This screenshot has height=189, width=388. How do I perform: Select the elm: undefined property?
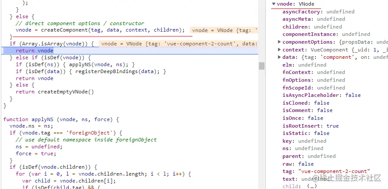(x=304, y=65)
